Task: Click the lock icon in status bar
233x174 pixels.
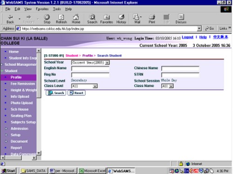Action: tap(181, 164)
